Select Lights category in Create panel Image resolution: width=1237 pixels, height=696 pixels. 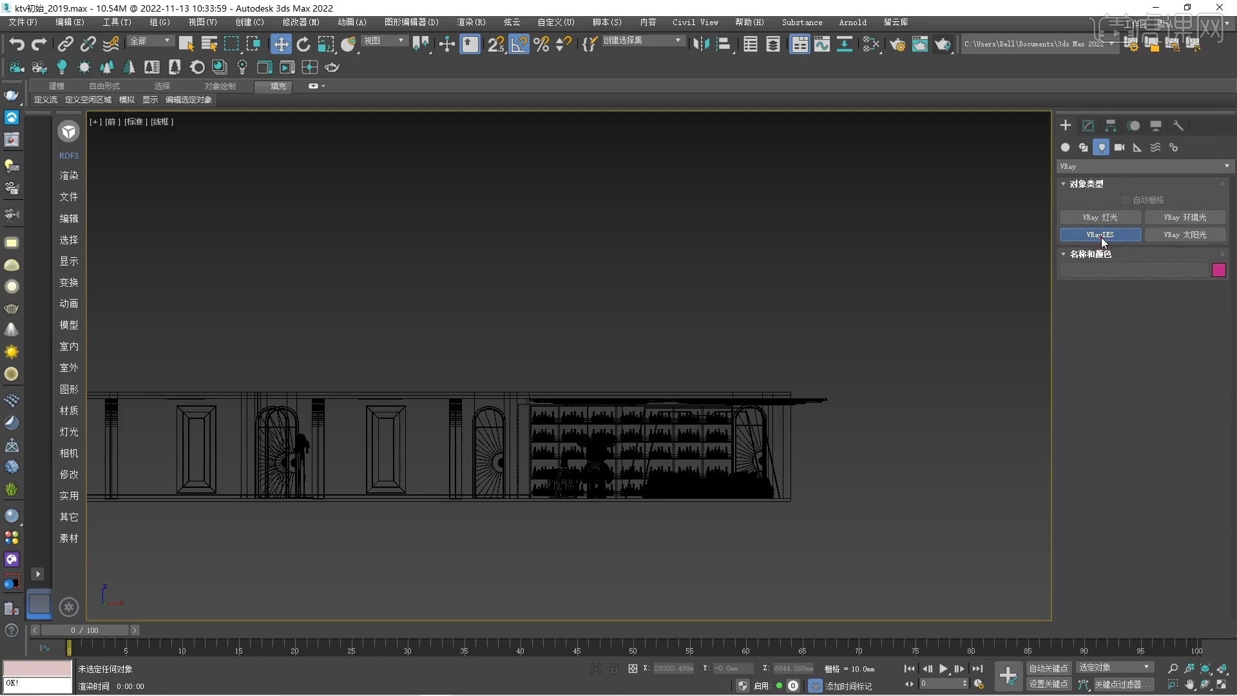[1101, 148]
